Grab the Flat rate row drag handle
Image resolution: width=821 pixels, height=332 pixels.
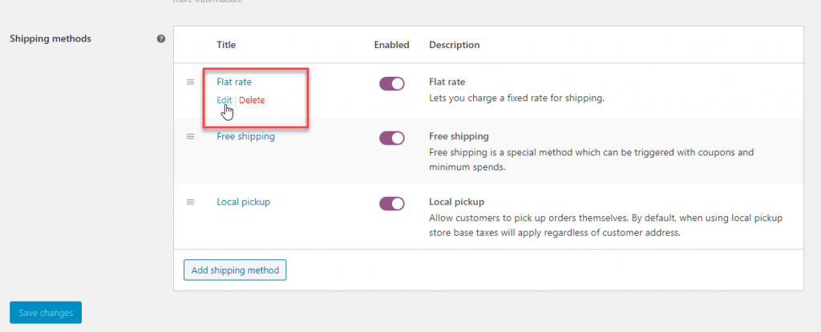pyautogui.click(x=191, y=82)
